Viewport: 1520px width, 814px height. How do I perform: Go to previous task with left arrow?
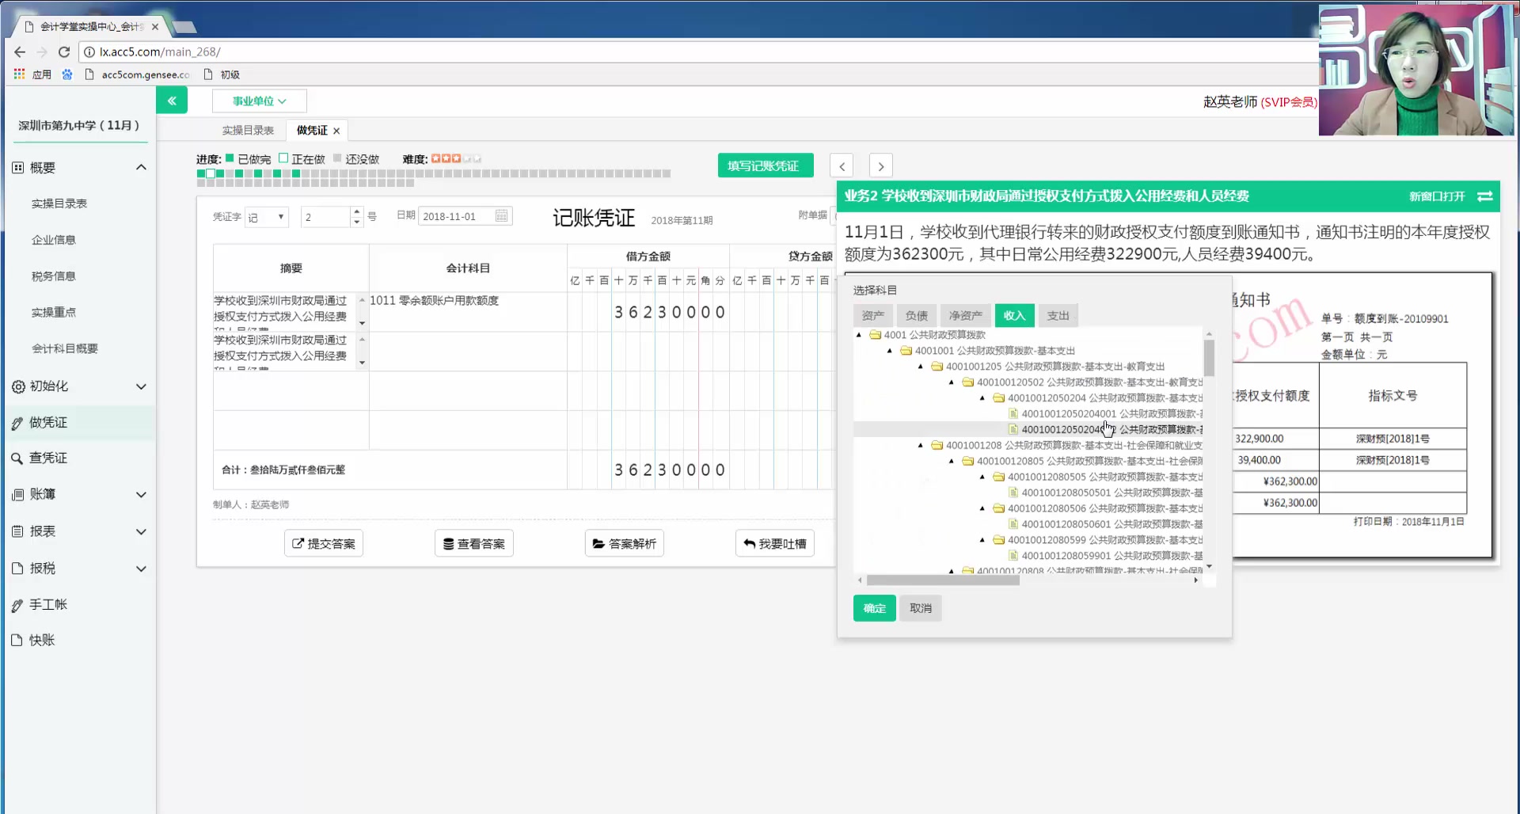[x=842, y=165]
